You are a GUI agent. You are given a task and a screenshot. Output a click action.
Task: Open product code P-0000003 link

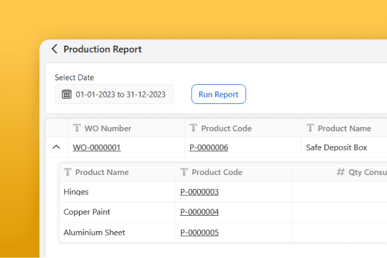199,192
